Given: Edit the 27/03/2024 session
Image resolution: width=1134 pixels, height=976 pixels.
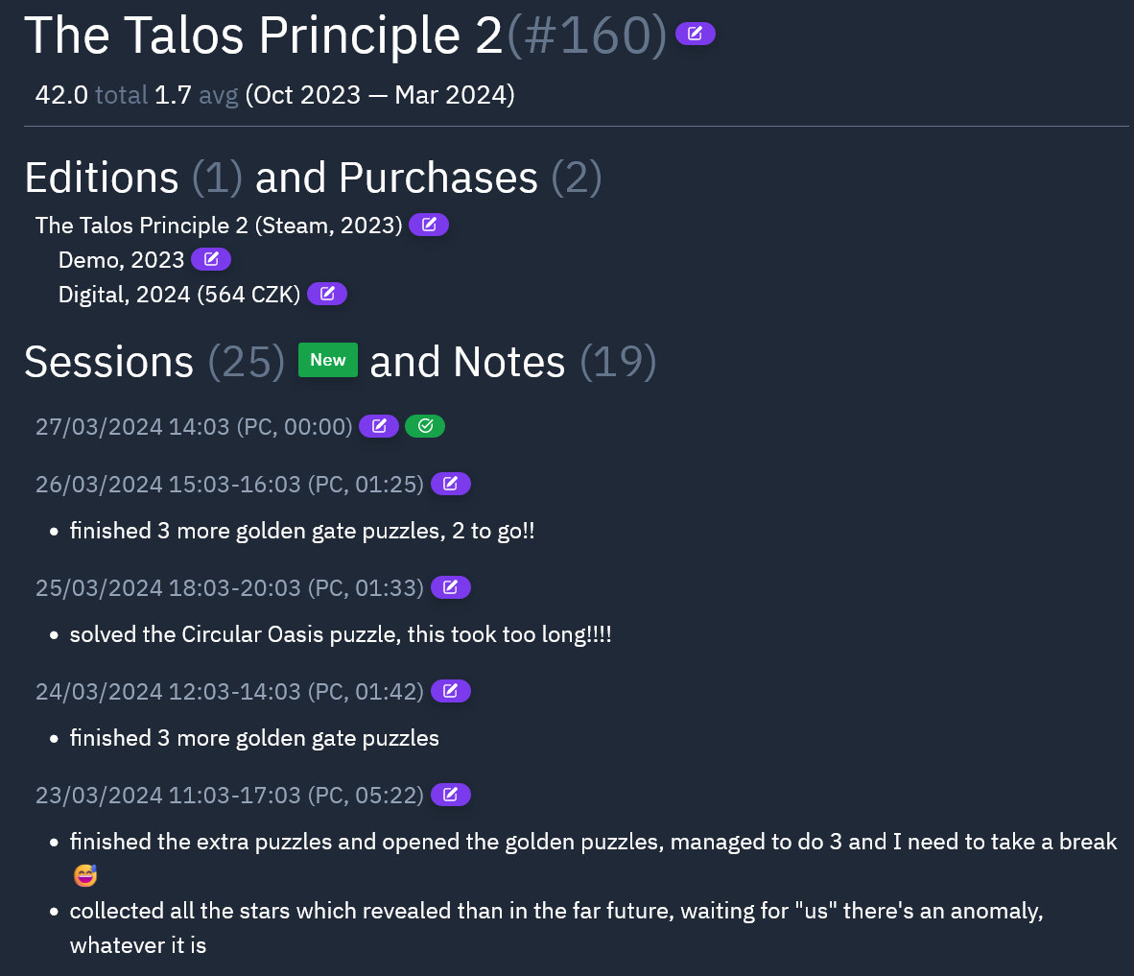Looking at the screenshot, I should click(379, 426).
